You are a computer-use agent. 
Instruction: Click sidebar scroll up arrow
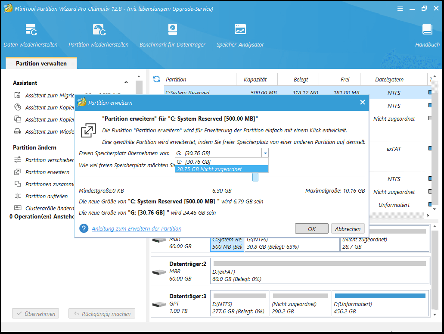click(139, 76)
